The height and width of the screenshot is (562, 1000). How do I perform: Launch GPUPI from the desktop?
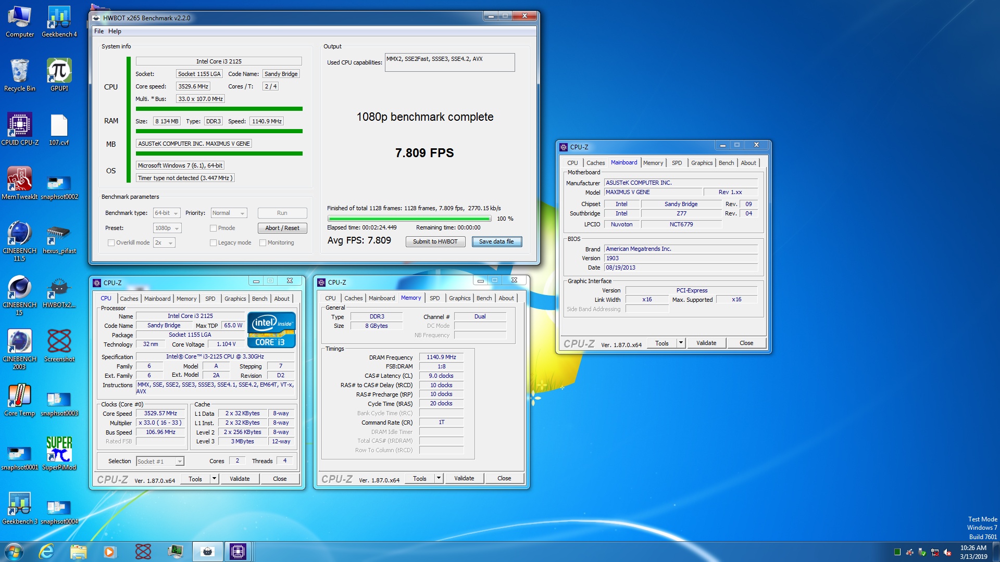59,75
